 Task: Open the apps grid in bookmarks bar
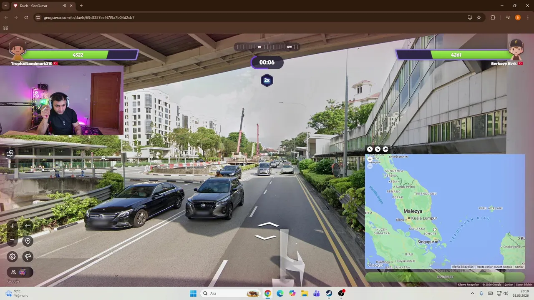pyautogui.click(x=5, y=28)
